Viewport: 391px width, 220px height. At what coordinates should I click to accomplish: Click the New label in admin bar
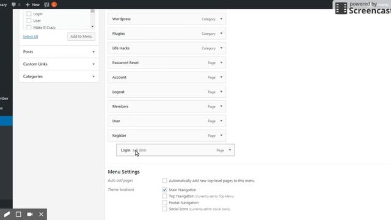35,4
